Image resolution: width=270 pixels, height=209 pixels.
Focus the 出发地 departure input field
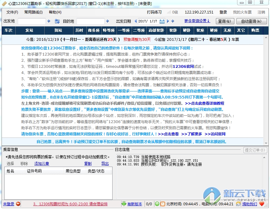(x=32, y=21)
